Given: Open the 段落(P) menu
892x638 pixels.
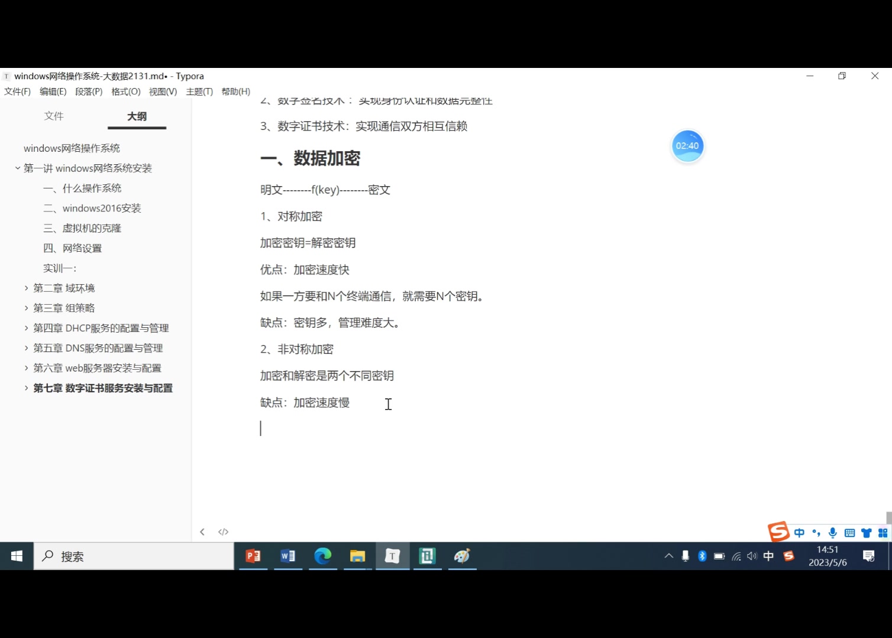Looking at the screenshot, I should [89, 92].
